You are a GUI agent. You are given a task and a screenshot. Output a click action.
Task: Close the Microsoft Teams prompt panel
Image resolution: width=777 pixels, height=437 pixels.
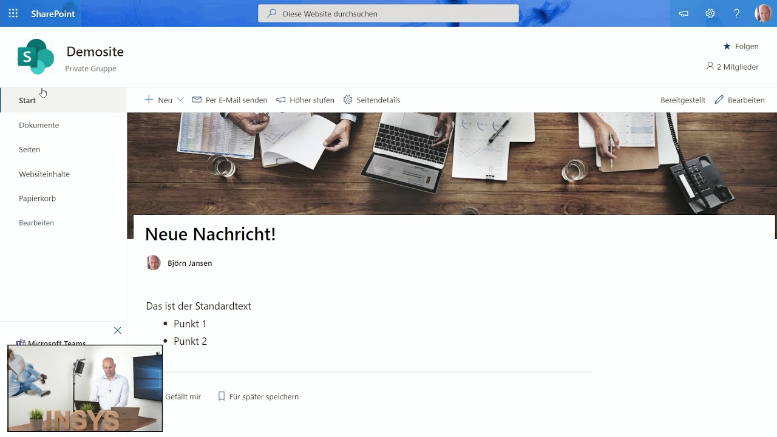pyautogui.click(x=118, y=330)
